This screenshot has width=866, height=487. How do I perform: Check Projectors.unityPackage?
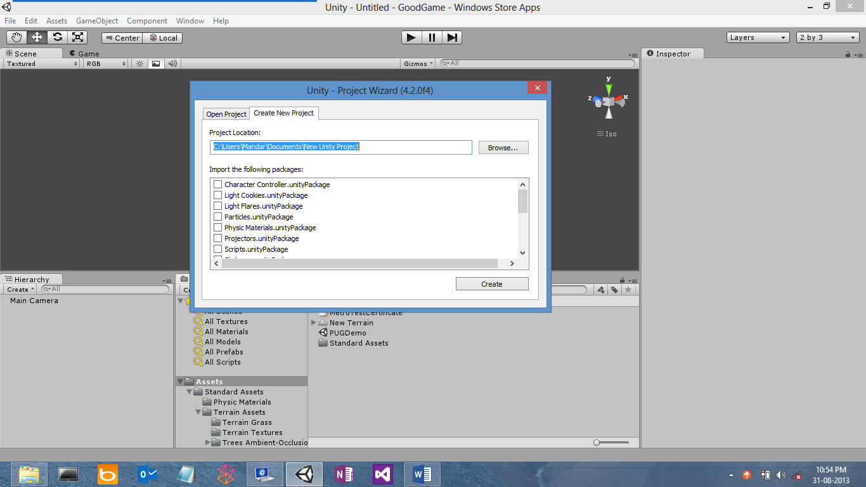point(218,238)
